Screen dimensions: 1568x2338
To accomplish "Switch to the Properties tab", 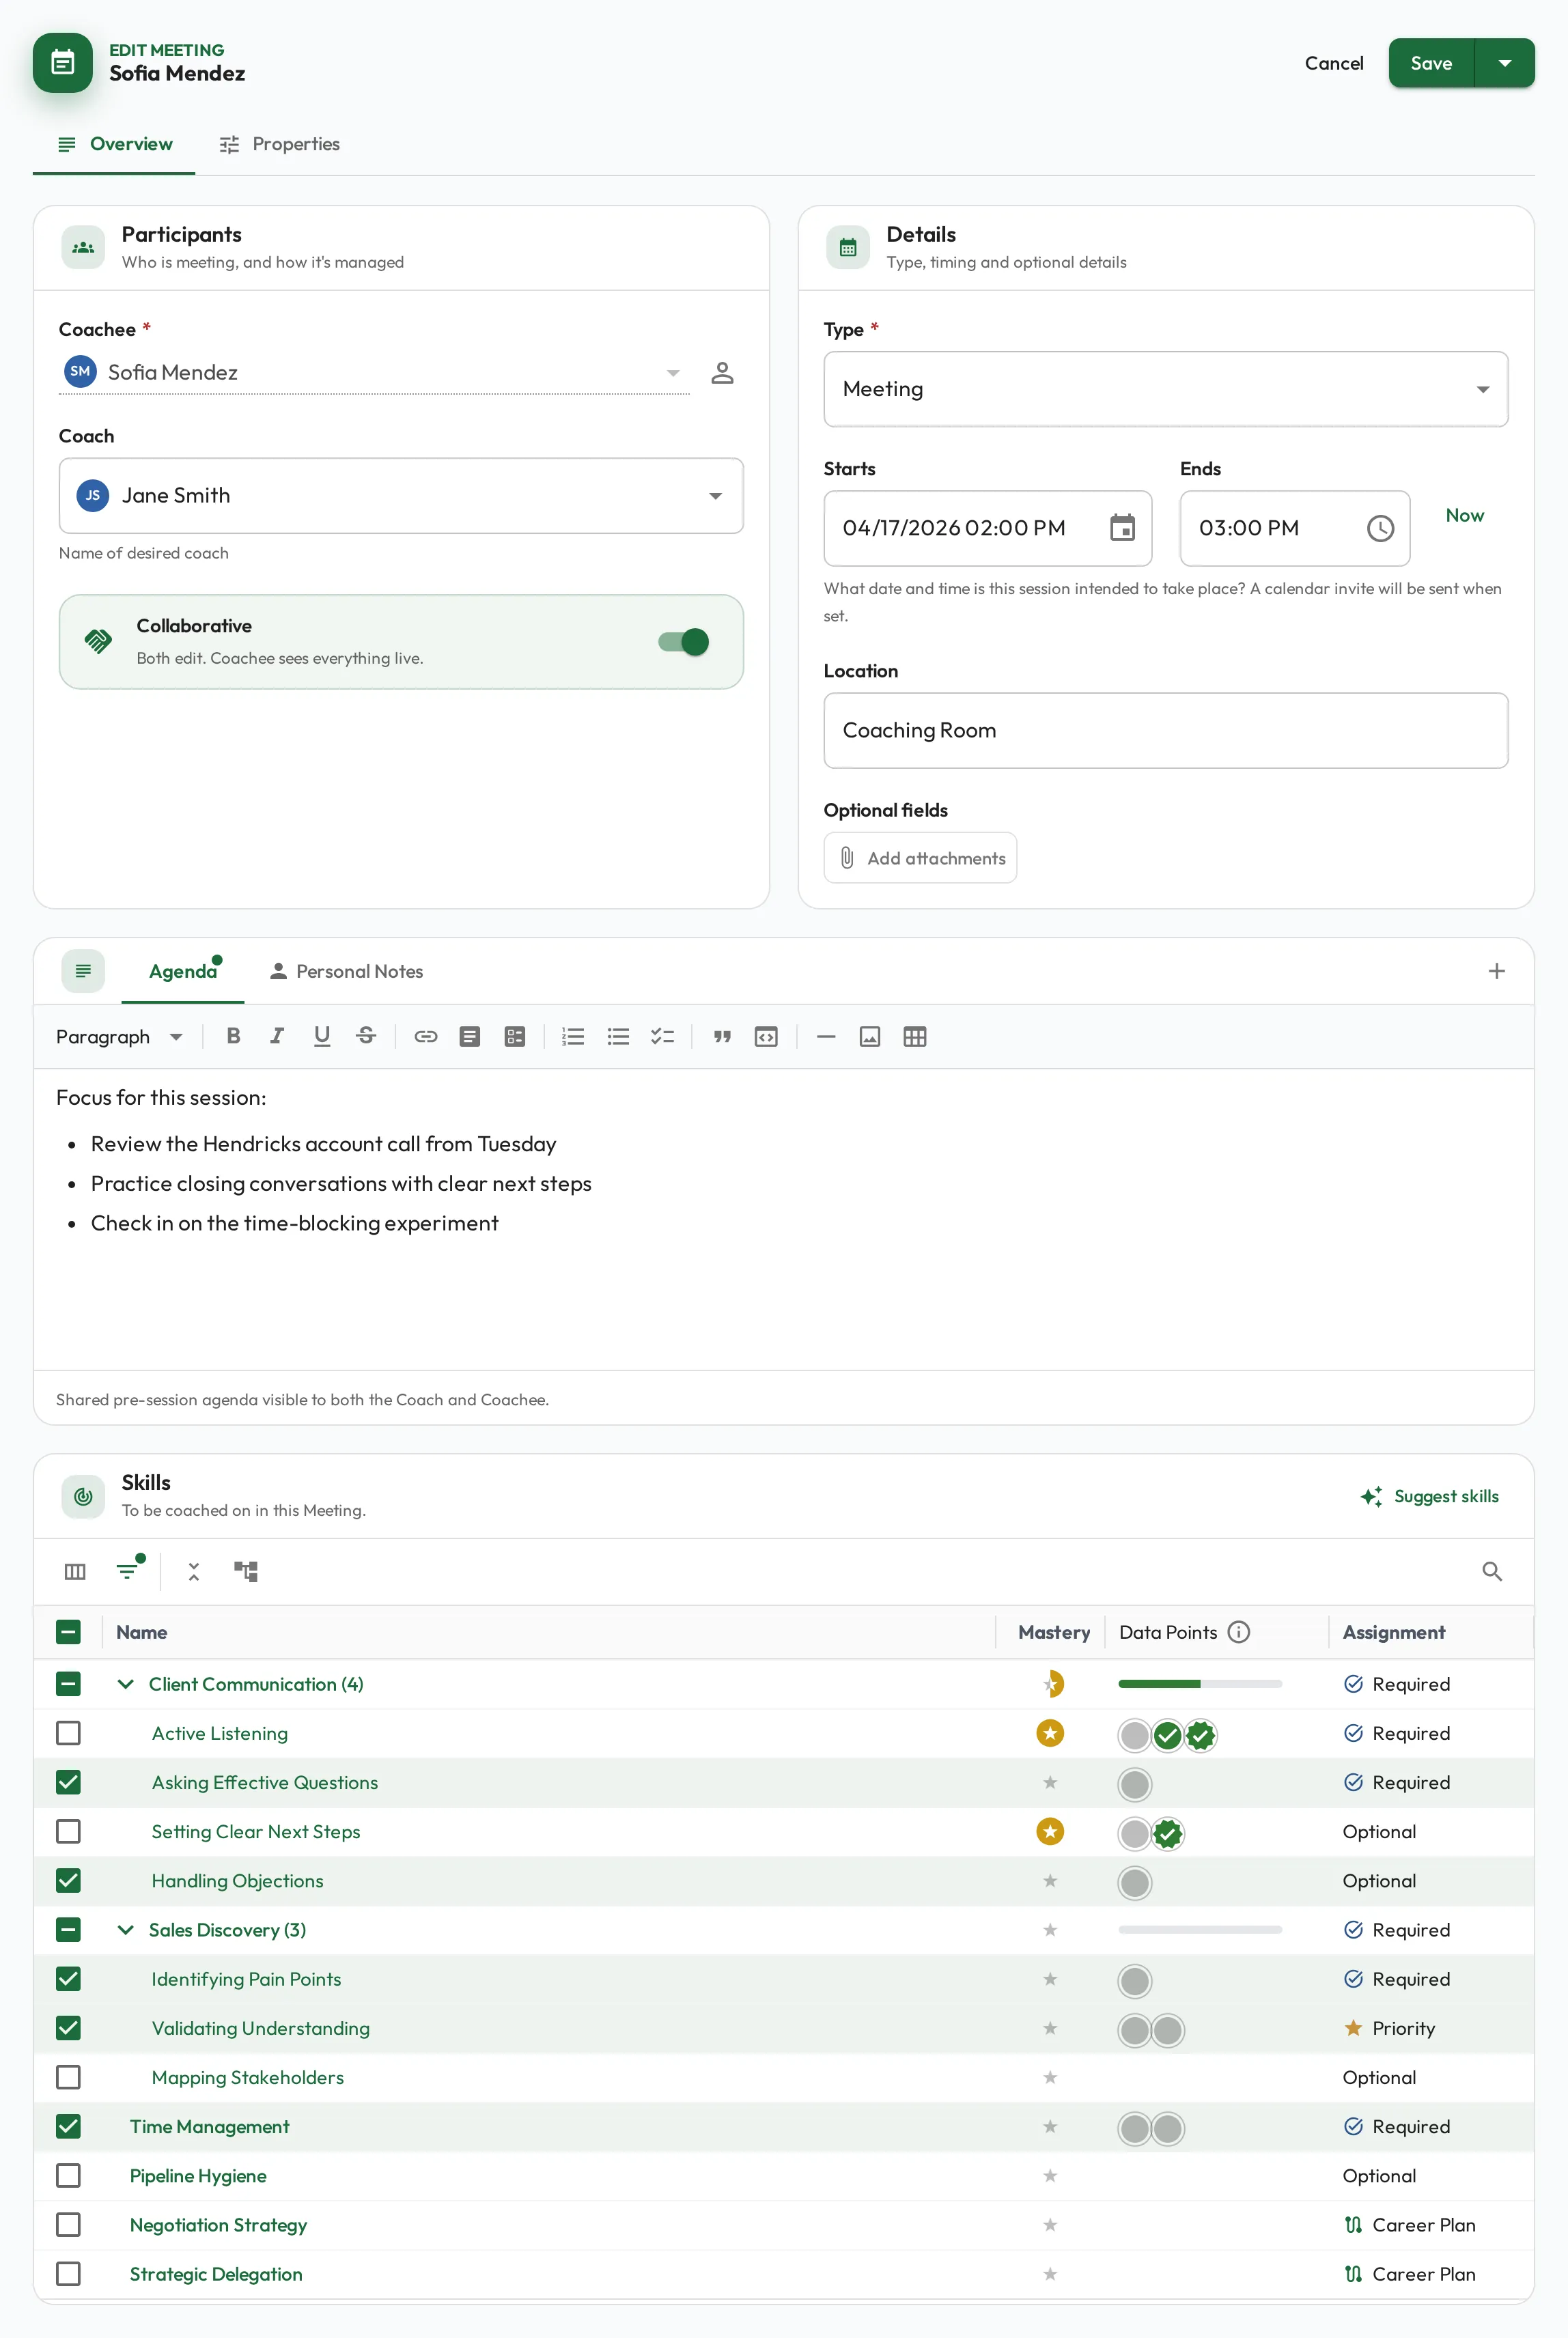I will pos(280,144).
